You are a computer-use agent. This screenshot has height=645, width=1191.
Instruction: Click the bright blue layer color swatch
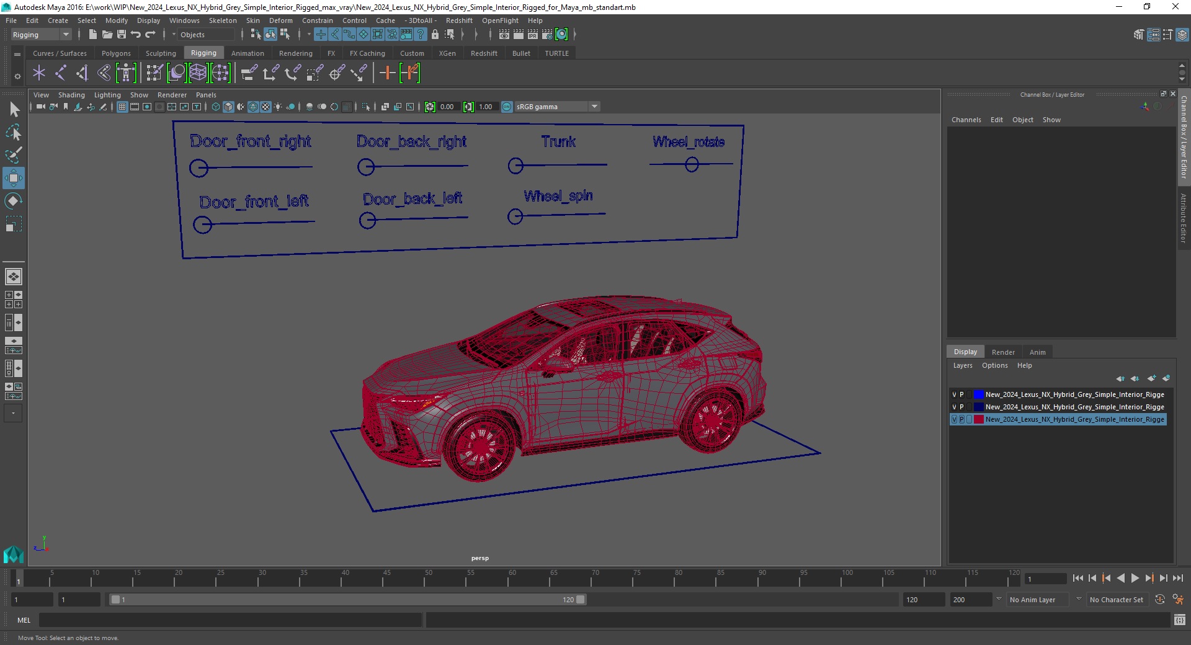click(978, 394)
